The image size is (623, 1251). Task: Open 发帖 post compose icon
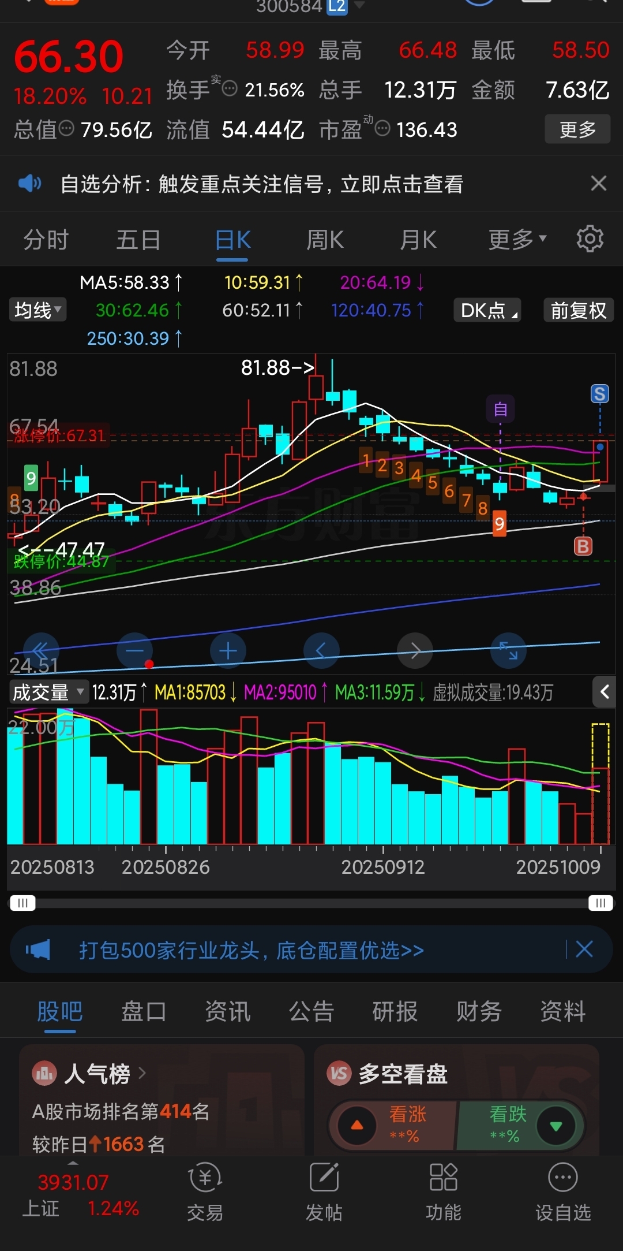click(x=324, y=1176)
